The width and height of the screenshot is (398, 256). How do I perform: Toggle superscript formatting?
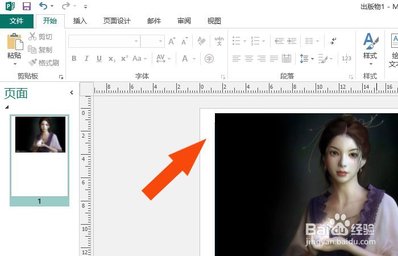pos(125,59)
